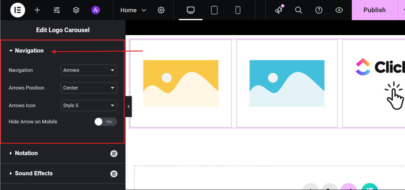Click the Sound Effects Elementor badge icon
The image size is (405, 190).
tap(114, 174)
